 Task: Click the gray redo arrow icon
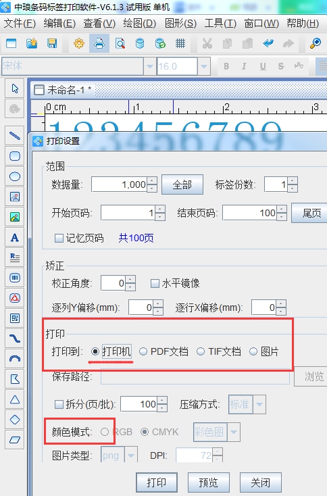(x=288, y=43)
